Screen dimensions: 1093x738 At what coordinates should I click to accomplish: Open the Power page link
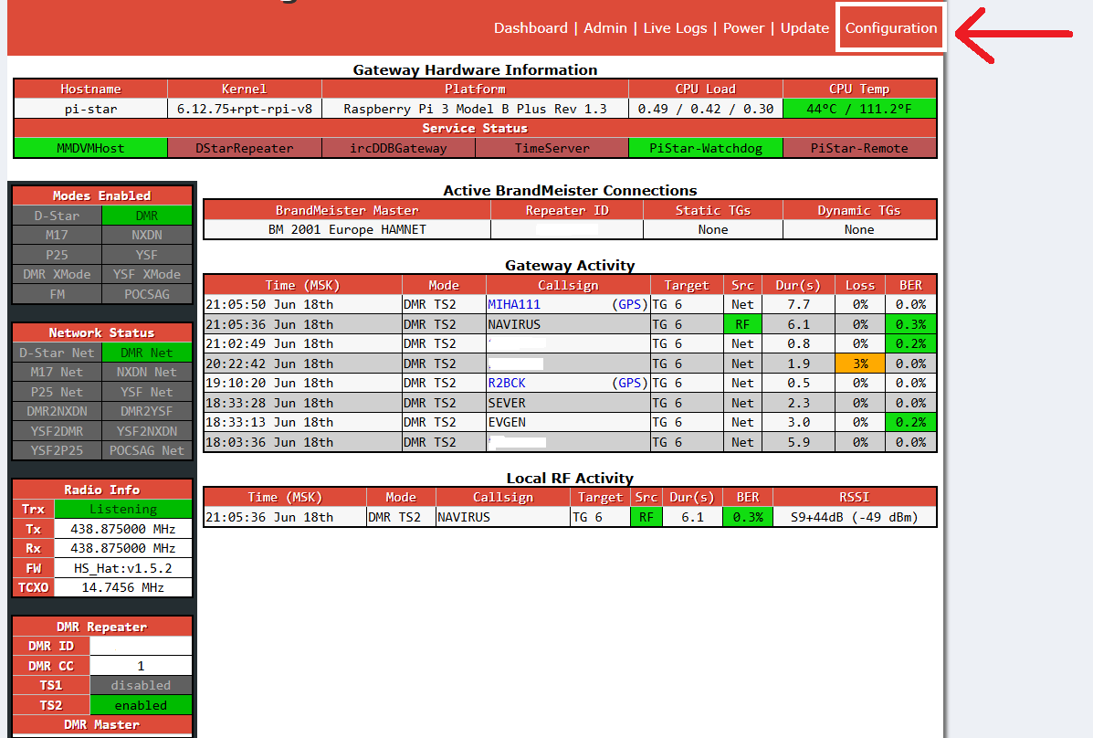coord(744,28)
